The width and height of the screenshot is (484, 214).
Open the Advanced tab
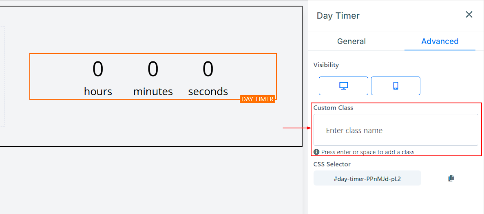coord(440,41)
